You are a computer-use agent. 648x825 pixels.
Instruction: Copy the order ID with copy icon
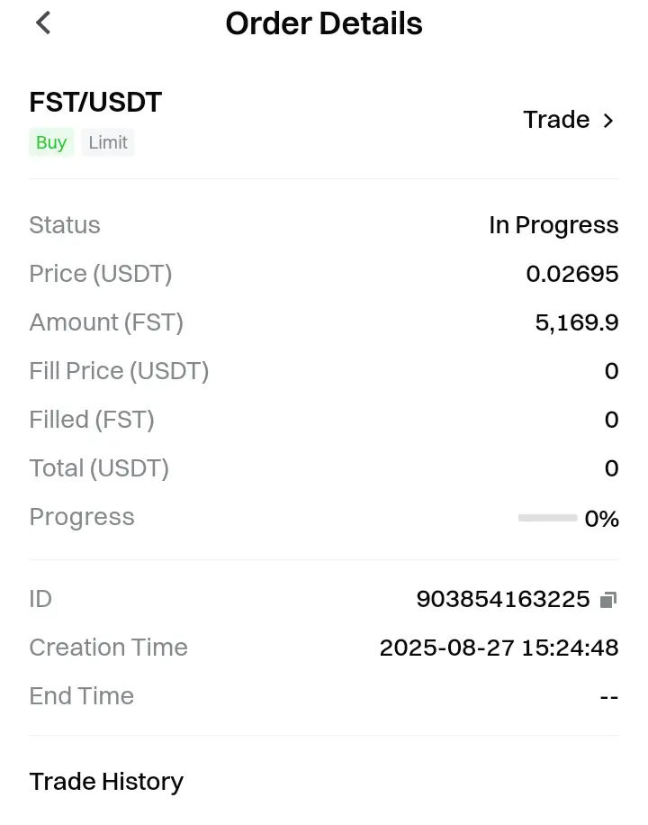pyautogui.click(x=608, y=599)
